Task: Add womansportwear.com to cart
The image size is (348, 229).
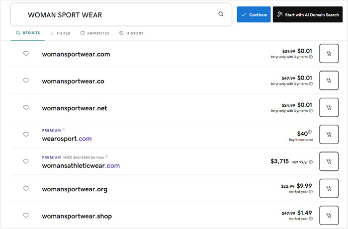Action: click(x=329, y=54)
